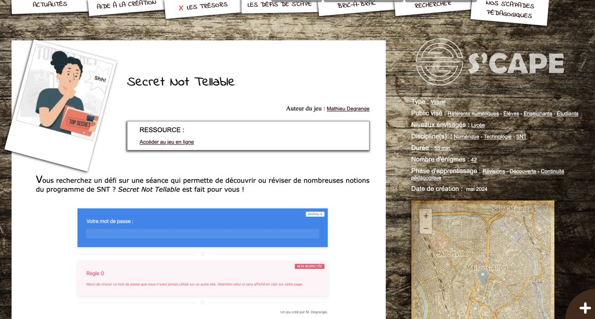Viewport: 595px width, 319px height.
Task: Click the Lycée level link
Action: (x=478, y=125)
